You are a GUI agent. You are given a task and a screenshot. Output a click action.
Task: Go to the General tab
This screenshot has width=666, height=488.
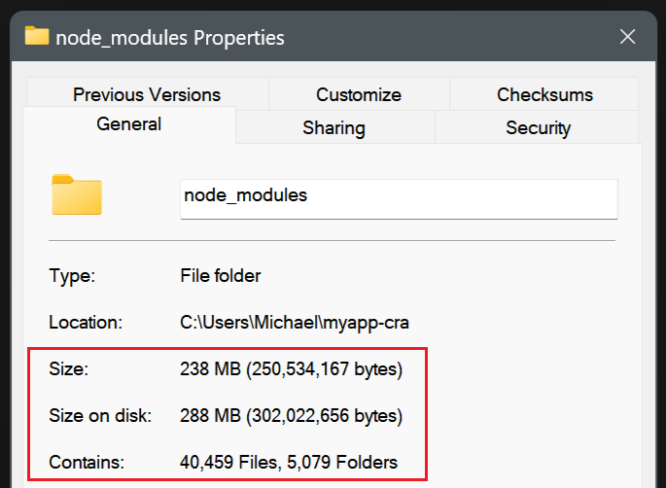pyautogui.click(x=129, y=124)
